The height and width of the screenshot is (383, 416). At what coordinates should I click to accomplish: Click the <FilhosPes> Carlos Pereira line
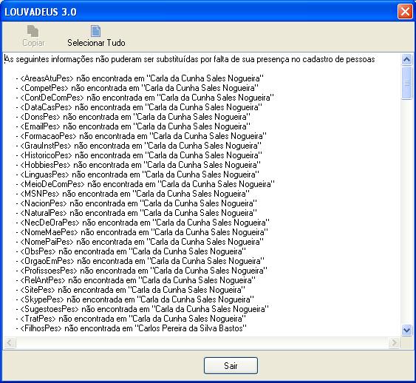point(131,328)
